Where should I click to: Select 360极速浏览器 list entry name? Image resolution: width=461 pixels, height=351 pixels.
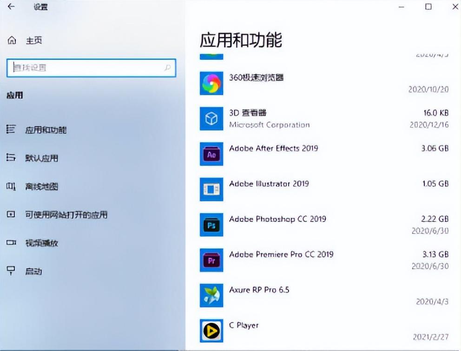256,77
